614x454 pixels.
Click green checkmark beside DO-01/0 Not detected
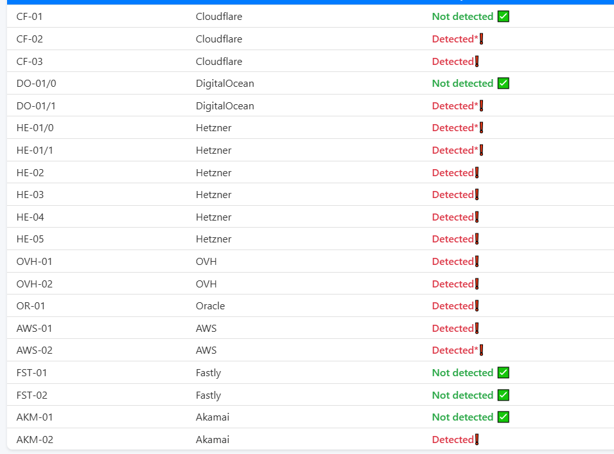click(x=504, y=84)
